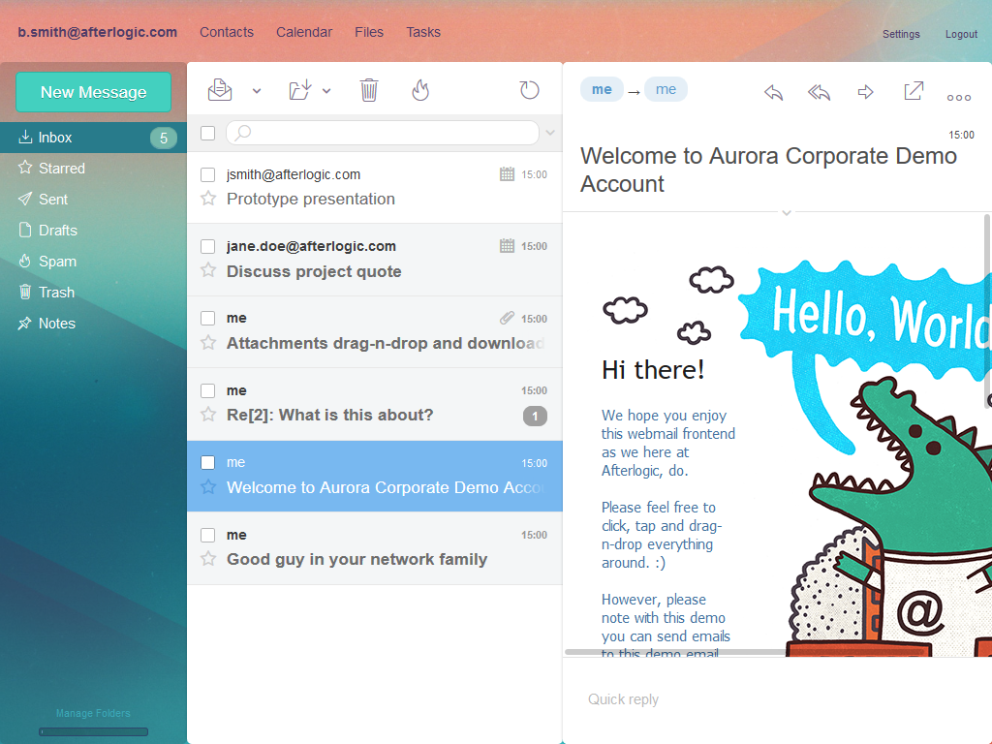Click the Reply All icon
This screenshot has height=744, width=992.
(x=820, y=92)
